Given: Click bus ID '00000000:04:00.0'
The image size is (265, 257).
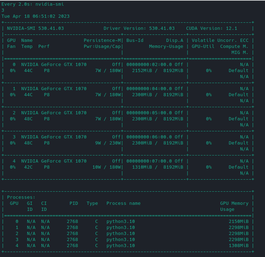Looking at the screenshot, I should (149, 89).
